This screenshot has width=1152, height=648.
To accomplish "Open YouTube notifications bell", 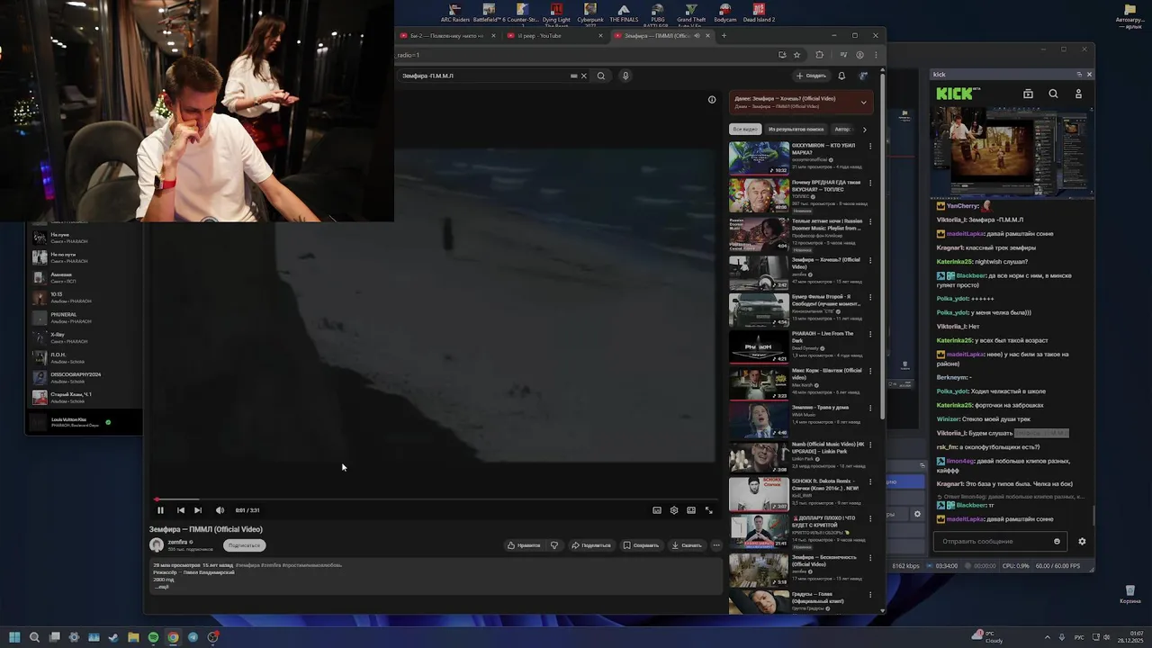I will [841, 76].
